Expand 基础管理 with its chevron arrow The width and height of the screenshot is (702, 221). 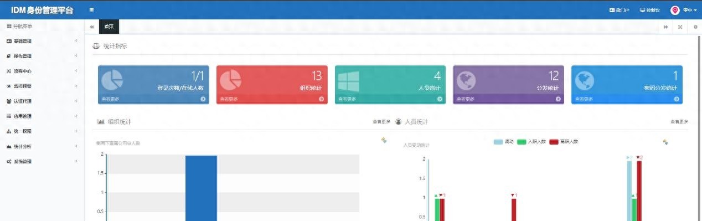[76, 41]
